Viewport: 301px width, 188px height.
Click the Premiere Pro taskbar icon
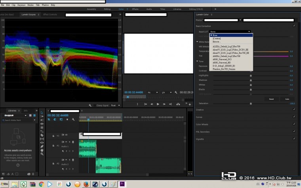[x=123, y=184]
